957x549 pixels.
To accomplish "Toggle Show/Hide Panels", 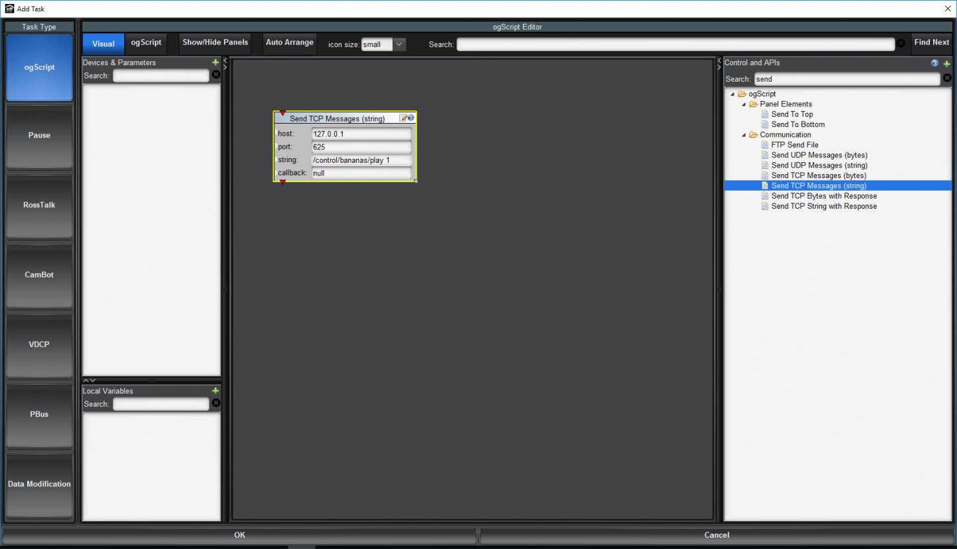I will (215, 43).
